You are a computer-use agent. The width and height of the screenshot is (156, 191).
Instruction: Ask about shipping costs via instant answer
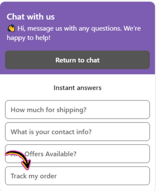tap(78, 110)
